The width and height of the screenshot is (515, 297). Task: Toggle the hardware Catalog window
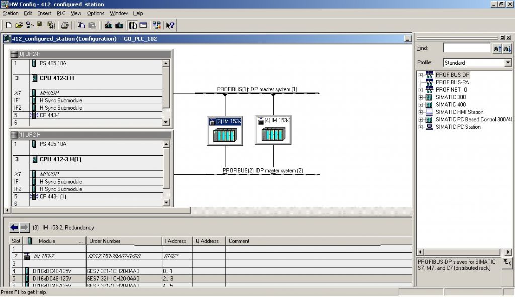132,25
